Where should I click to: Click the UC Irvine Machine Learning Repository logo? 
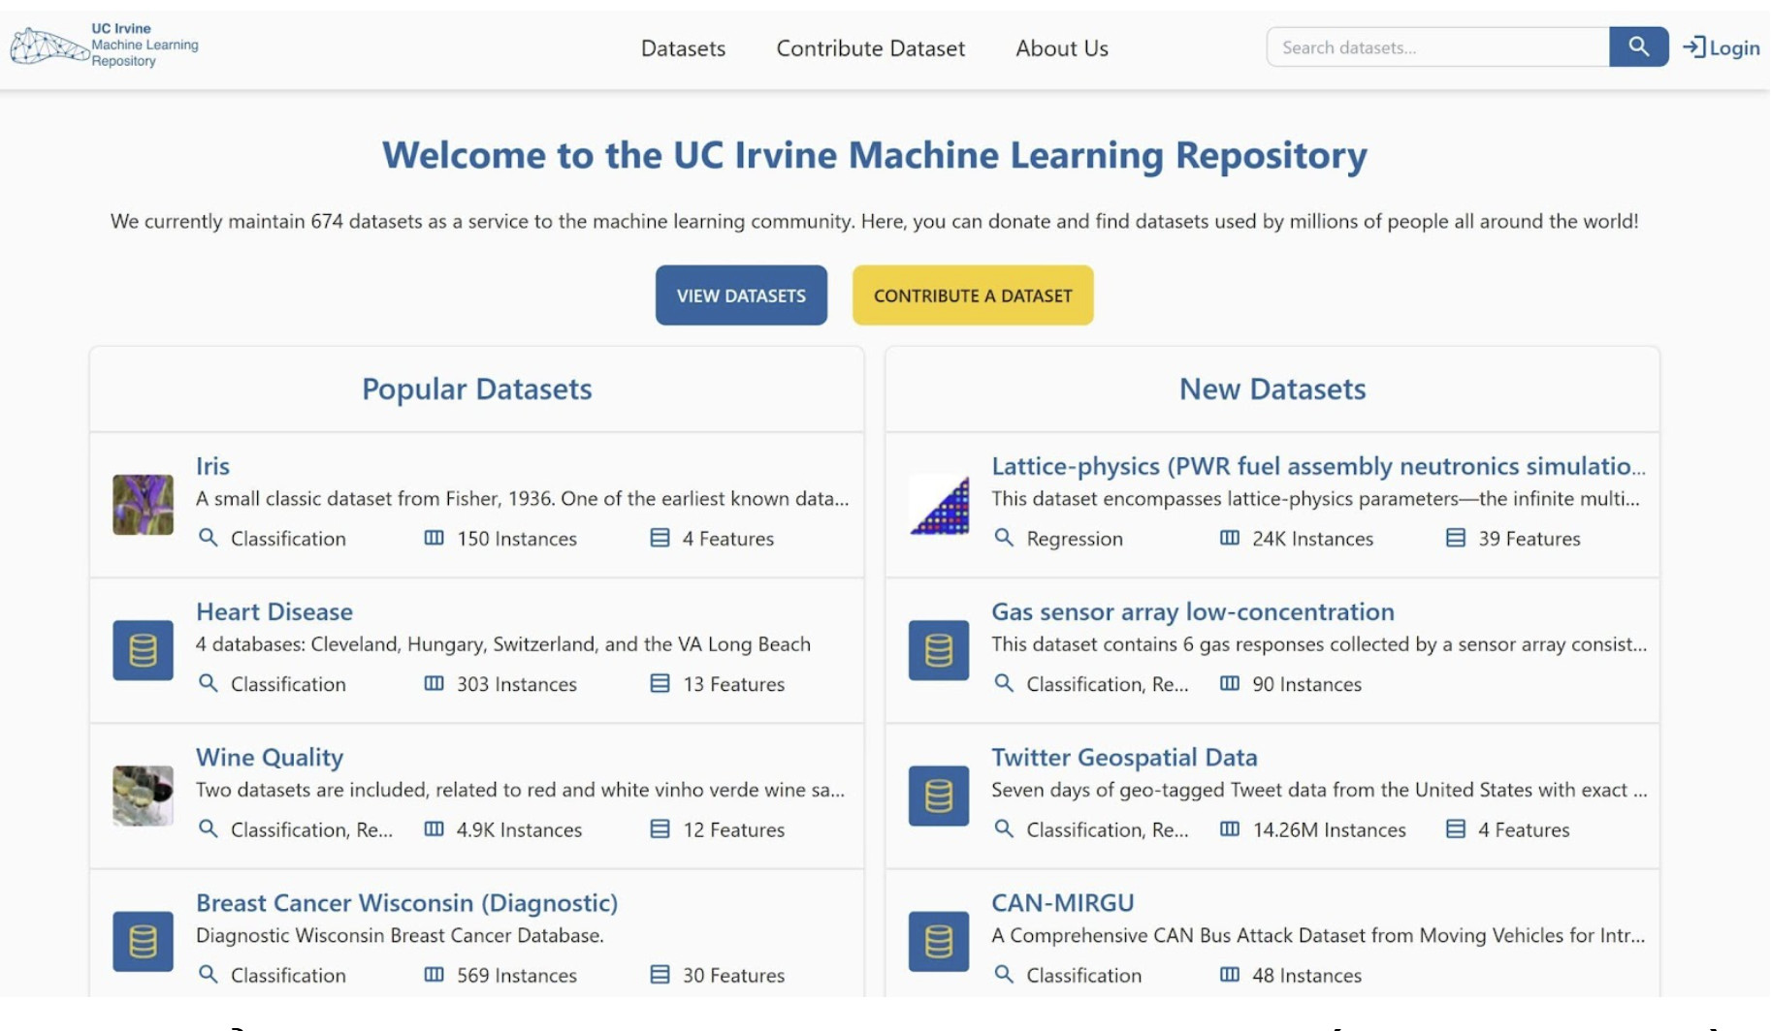coord(104,46)
